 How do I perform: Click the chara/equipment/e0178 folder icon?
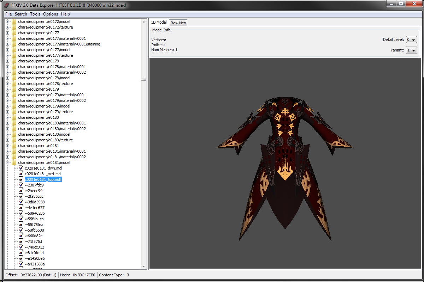pos(14,61)
